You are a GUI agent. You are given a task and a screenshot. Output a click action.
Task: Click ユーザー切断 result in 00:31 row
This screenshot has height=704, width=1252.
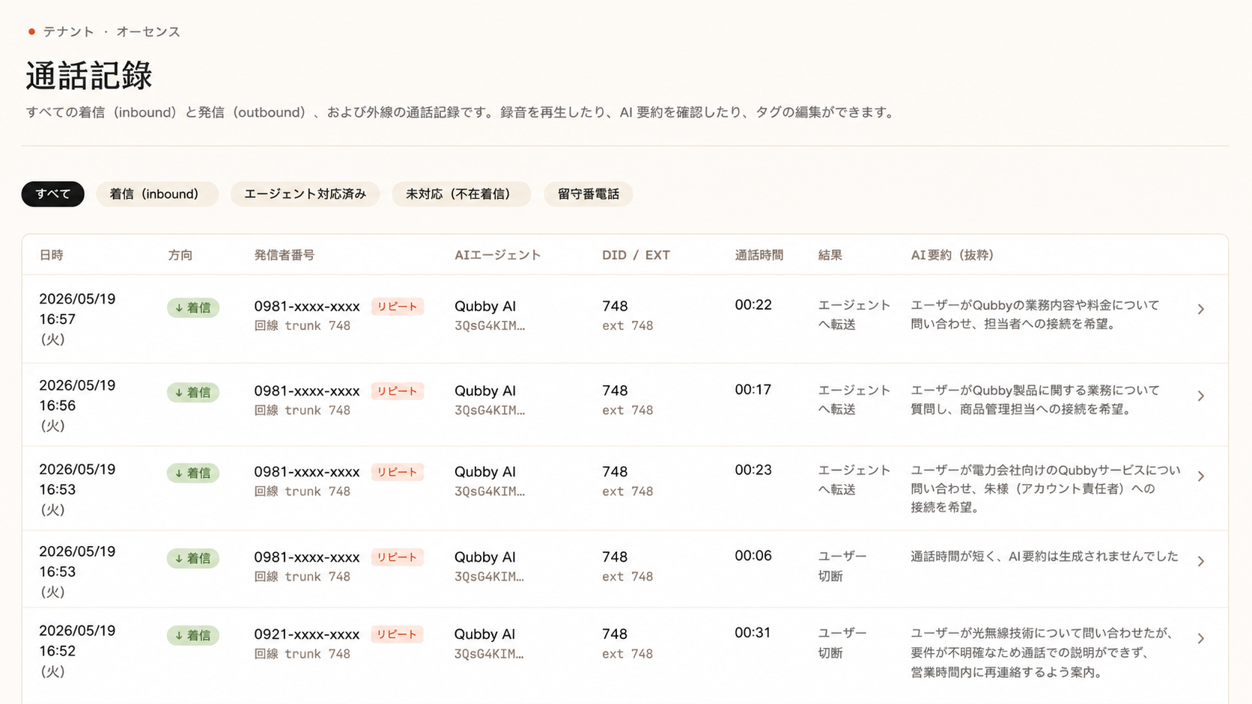click(842, 643)
